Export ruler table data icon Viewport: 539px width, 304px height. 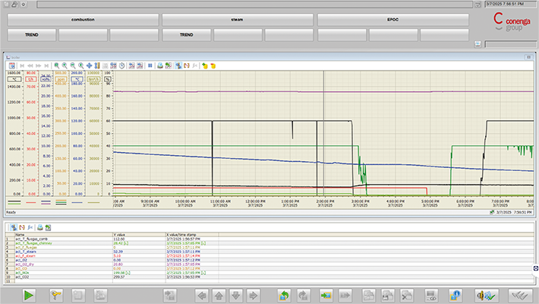(48, 227)
